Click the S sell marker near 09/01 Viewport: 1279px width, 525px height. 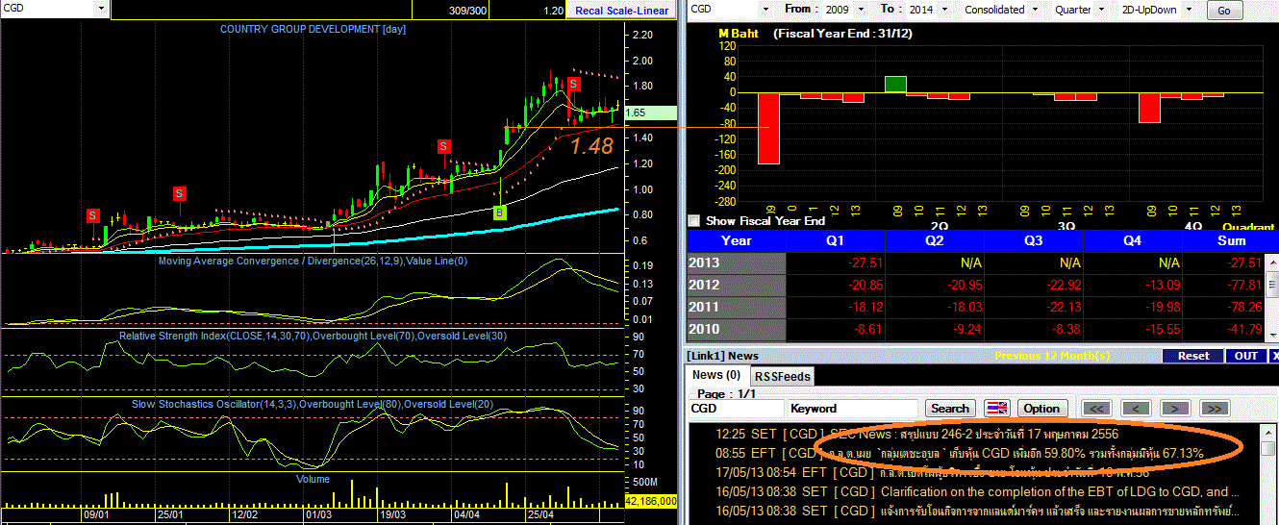point(93,214)
